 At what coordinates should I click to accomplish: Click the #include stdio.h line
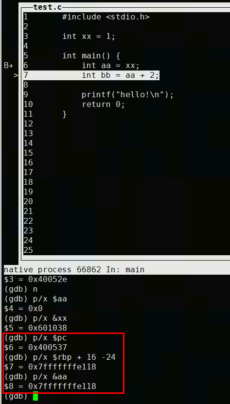pos(106,17)
